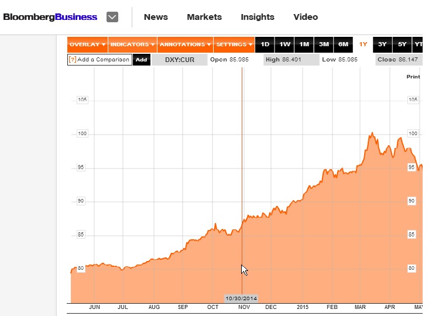This screenshot has width=432, height=316.
Task: Click the right y-axis 85 label
Action: pos(412,235)
